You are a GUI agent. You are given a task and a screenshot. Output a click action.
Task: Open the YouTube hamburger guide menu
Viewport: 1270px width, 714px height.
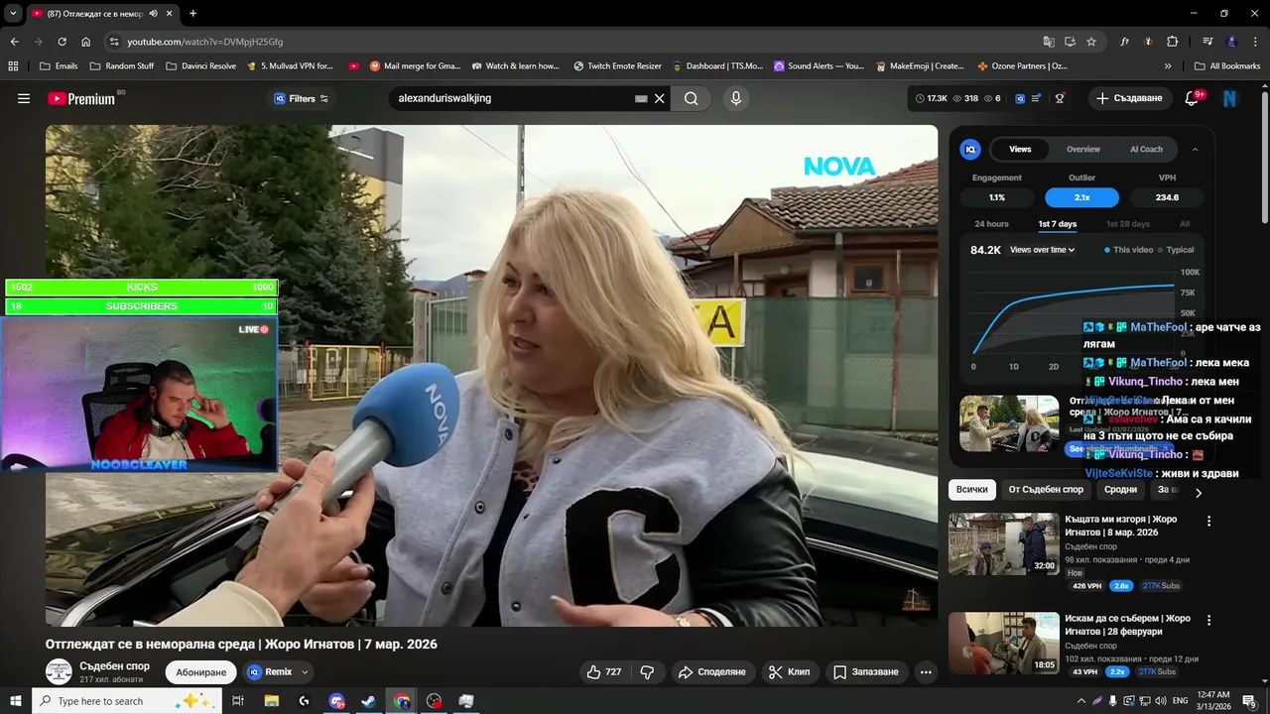(x=24, y=98)
